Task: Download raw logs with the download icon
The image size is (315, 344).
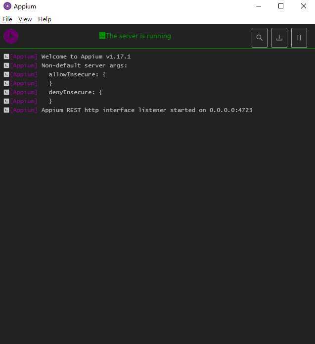Action: click(x=279, y=38)
